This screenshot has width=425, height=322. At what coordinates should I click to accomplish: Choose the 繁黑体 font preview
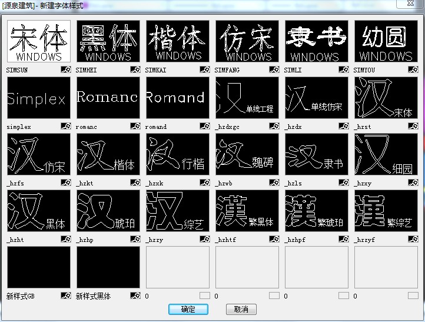tap(247, 211)
